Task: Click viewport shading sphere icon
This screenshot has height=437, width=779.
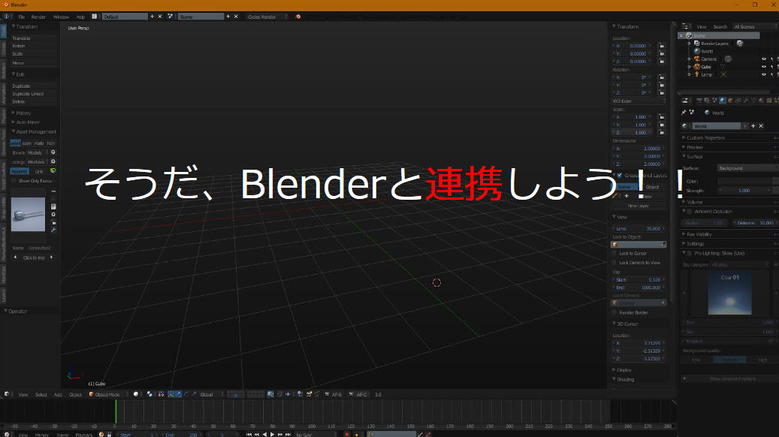Action: (x=136, y=394)
